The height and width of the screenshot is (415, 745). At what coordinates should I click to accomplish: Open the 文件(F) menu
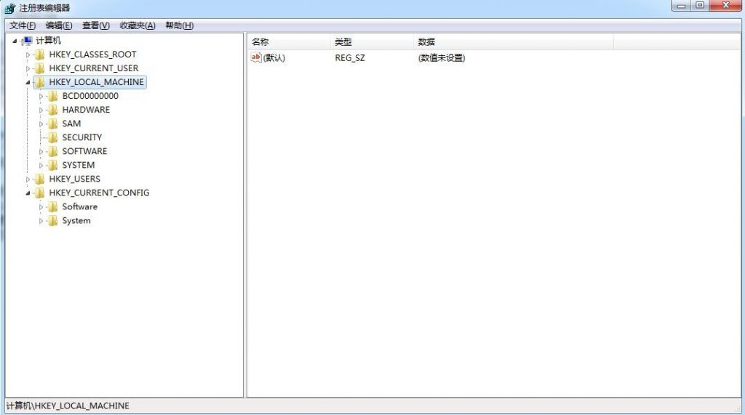[23, 25]
